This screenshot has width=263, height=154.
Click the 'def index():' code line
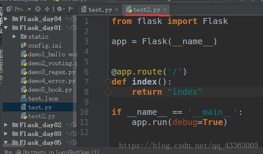tap(141, 82)
